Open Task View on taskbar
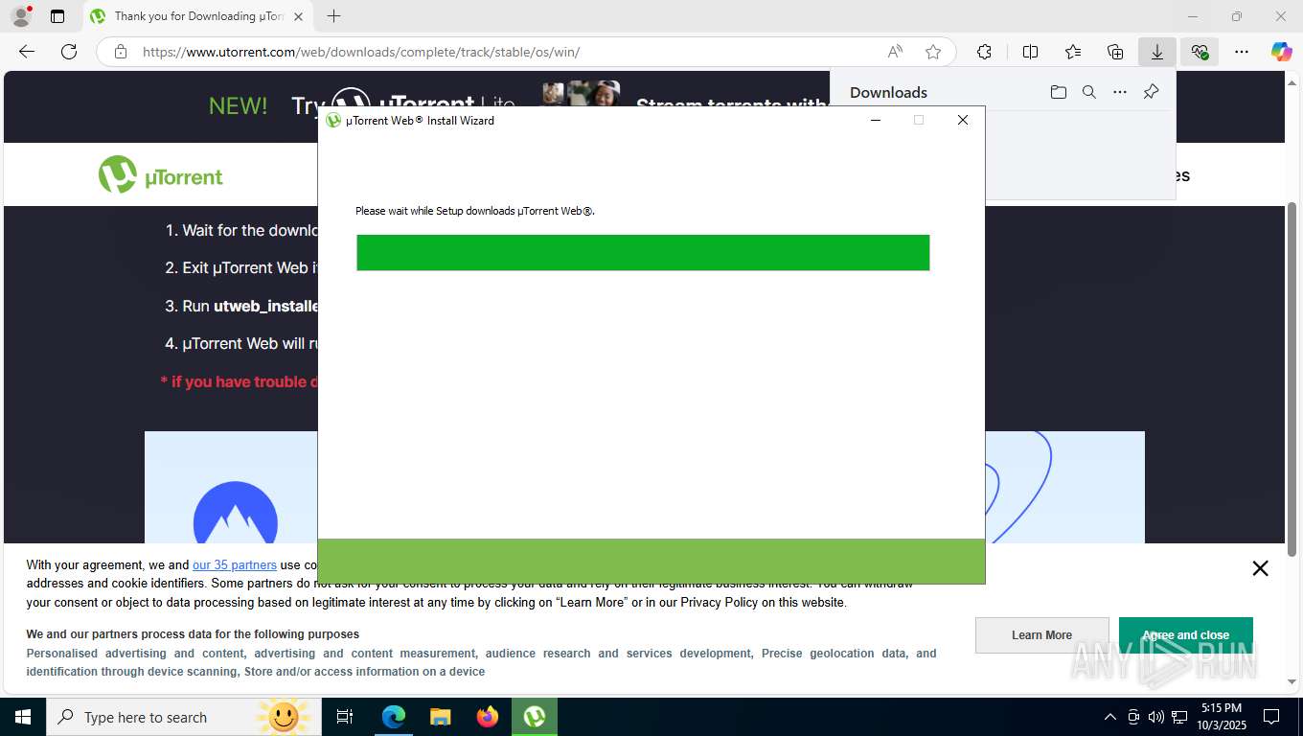The image size is (1303, 736). 345,717
